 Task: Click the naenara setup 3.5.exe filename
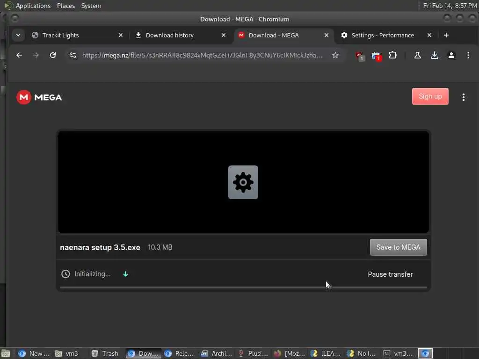click(100, 247)
